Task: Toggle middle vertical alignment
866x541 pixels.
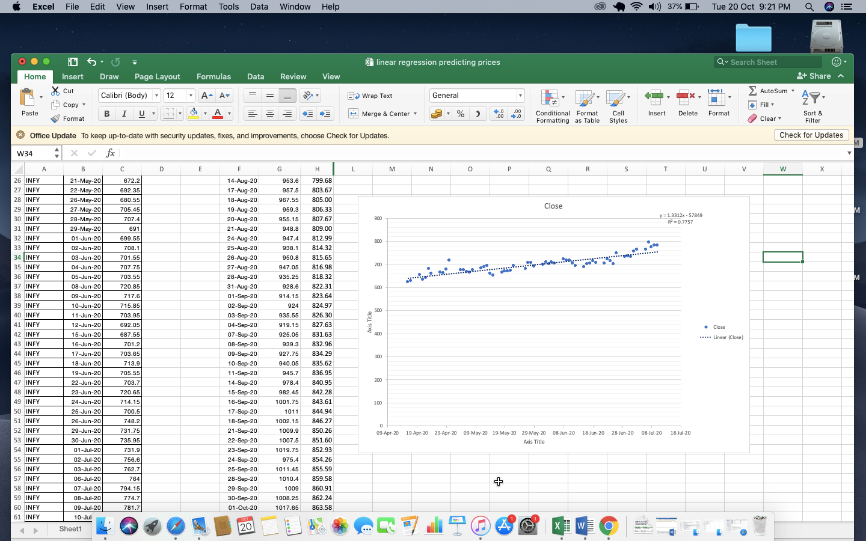Action: [270, 96]
